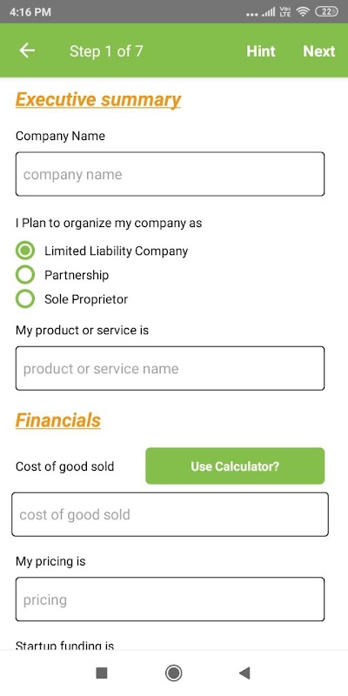Tap the Android back triangle icon
Viewport: 348px width, 696px height.
pos(244,673)
